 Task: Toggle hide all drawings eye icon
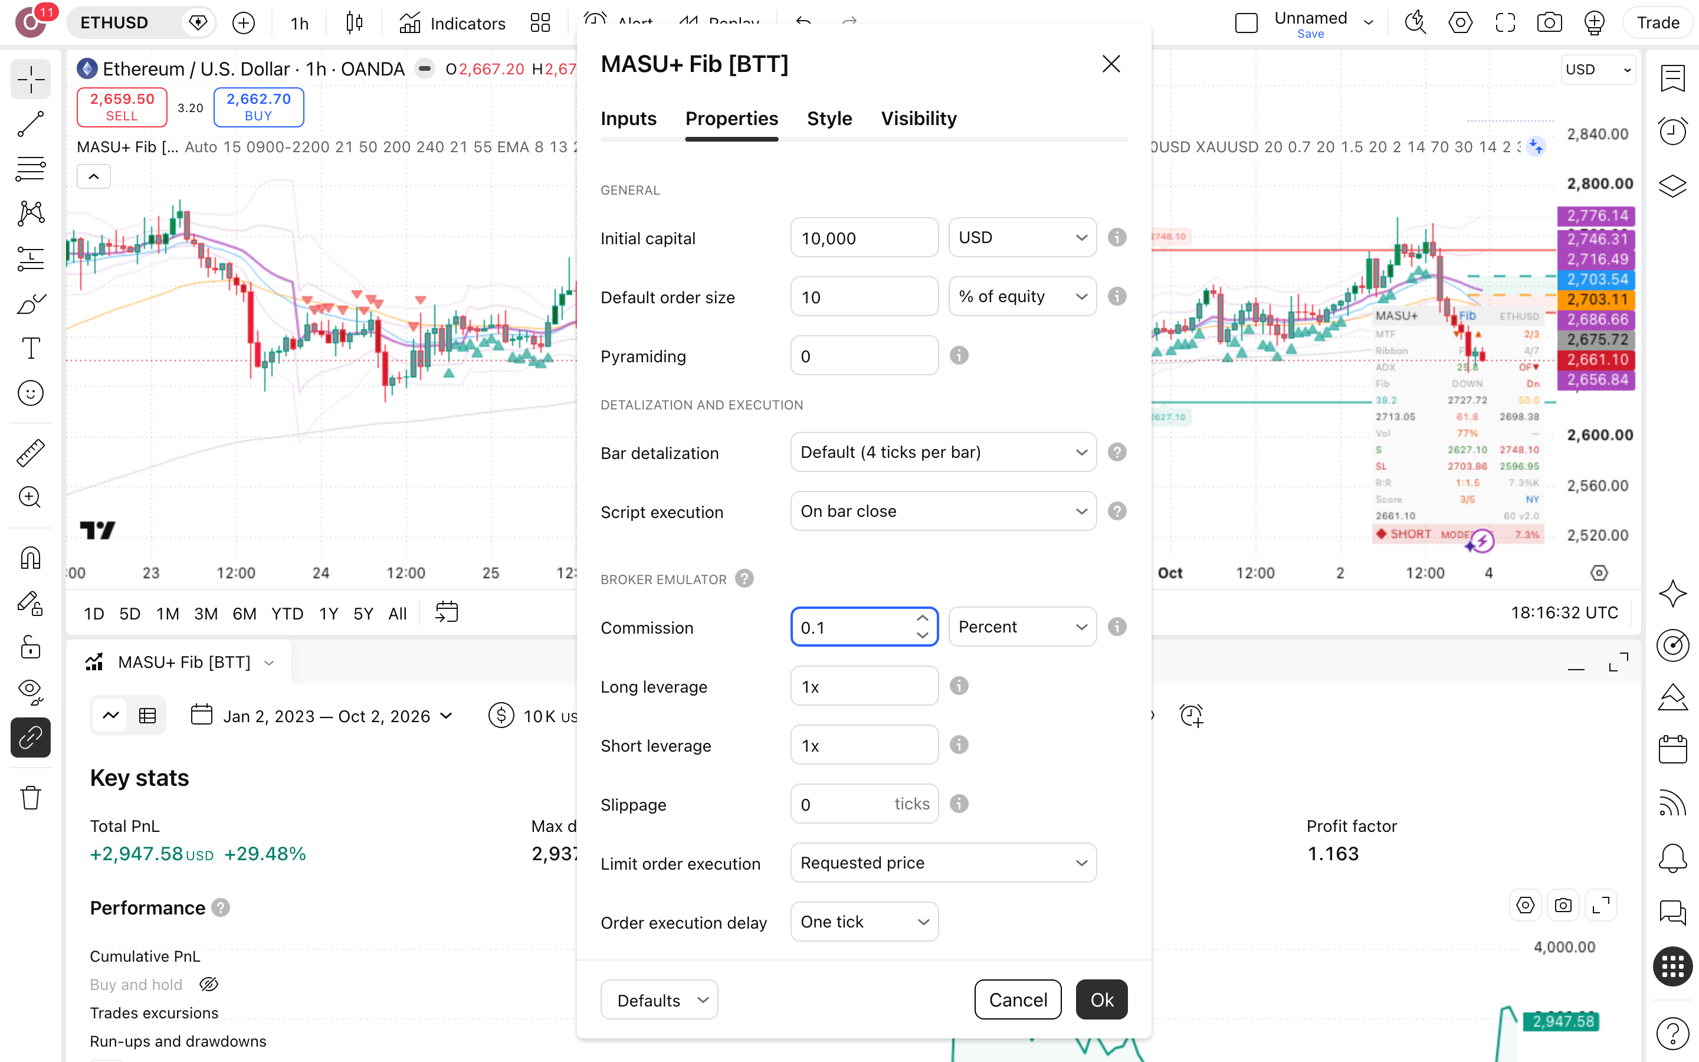pos(30,692)
